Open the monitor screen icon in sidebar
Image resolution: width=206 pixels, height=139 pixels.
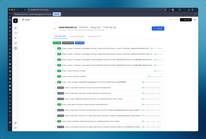pyautogui.click(x=16, y=43)
